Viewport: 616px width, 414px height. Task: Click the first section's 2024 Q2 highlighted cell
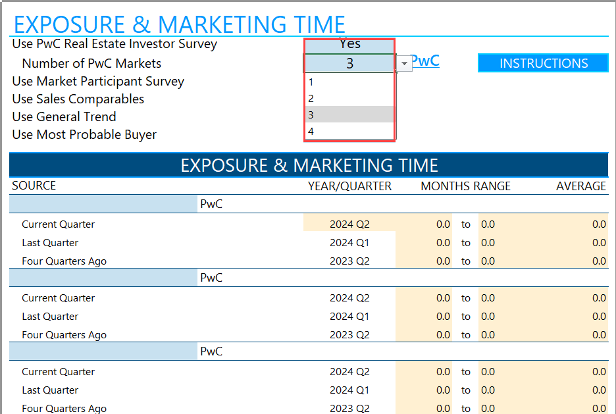(x=349, y=224)
